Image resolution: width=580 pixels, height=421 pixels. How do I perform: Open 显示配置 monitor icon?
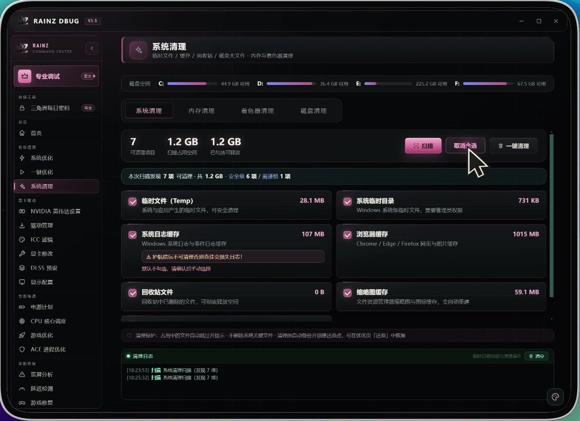coord(22,282)
